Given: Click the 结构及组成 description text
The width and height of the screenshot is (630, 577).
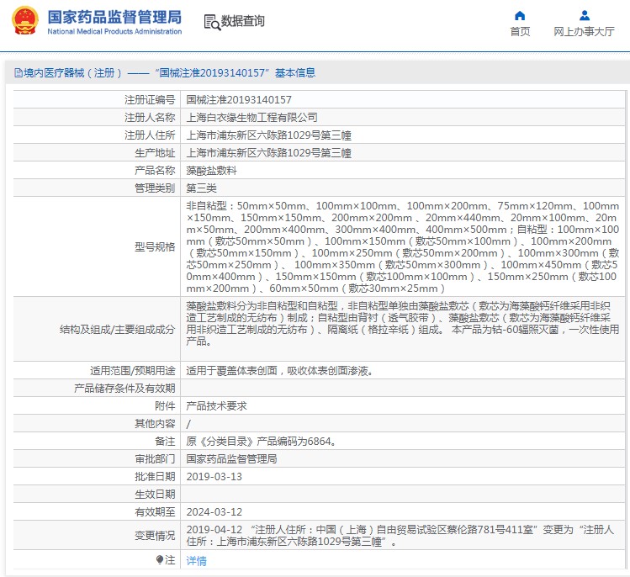Looking at the screenshot, I should tap(403, 324).
